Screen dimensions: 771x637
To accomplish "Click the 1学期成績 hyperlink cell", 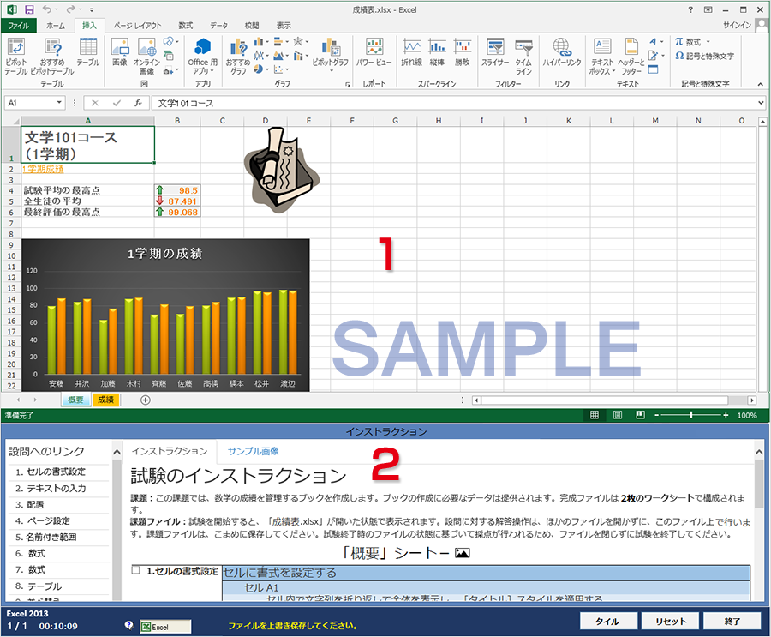I will tap(44, 169).
